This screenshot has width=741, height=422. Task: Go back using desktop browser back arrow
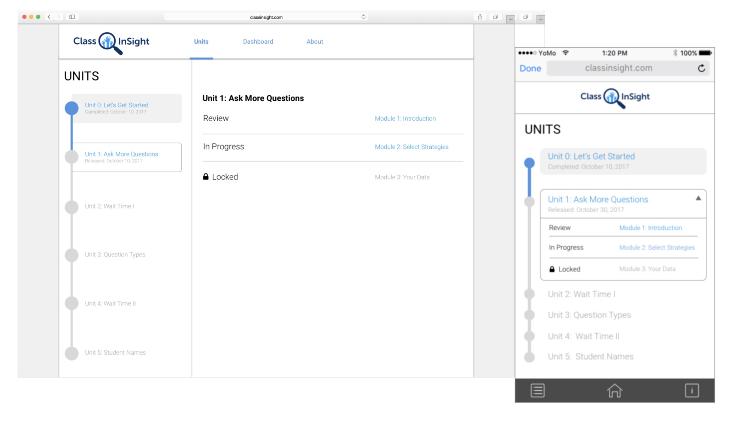(49, 17)
